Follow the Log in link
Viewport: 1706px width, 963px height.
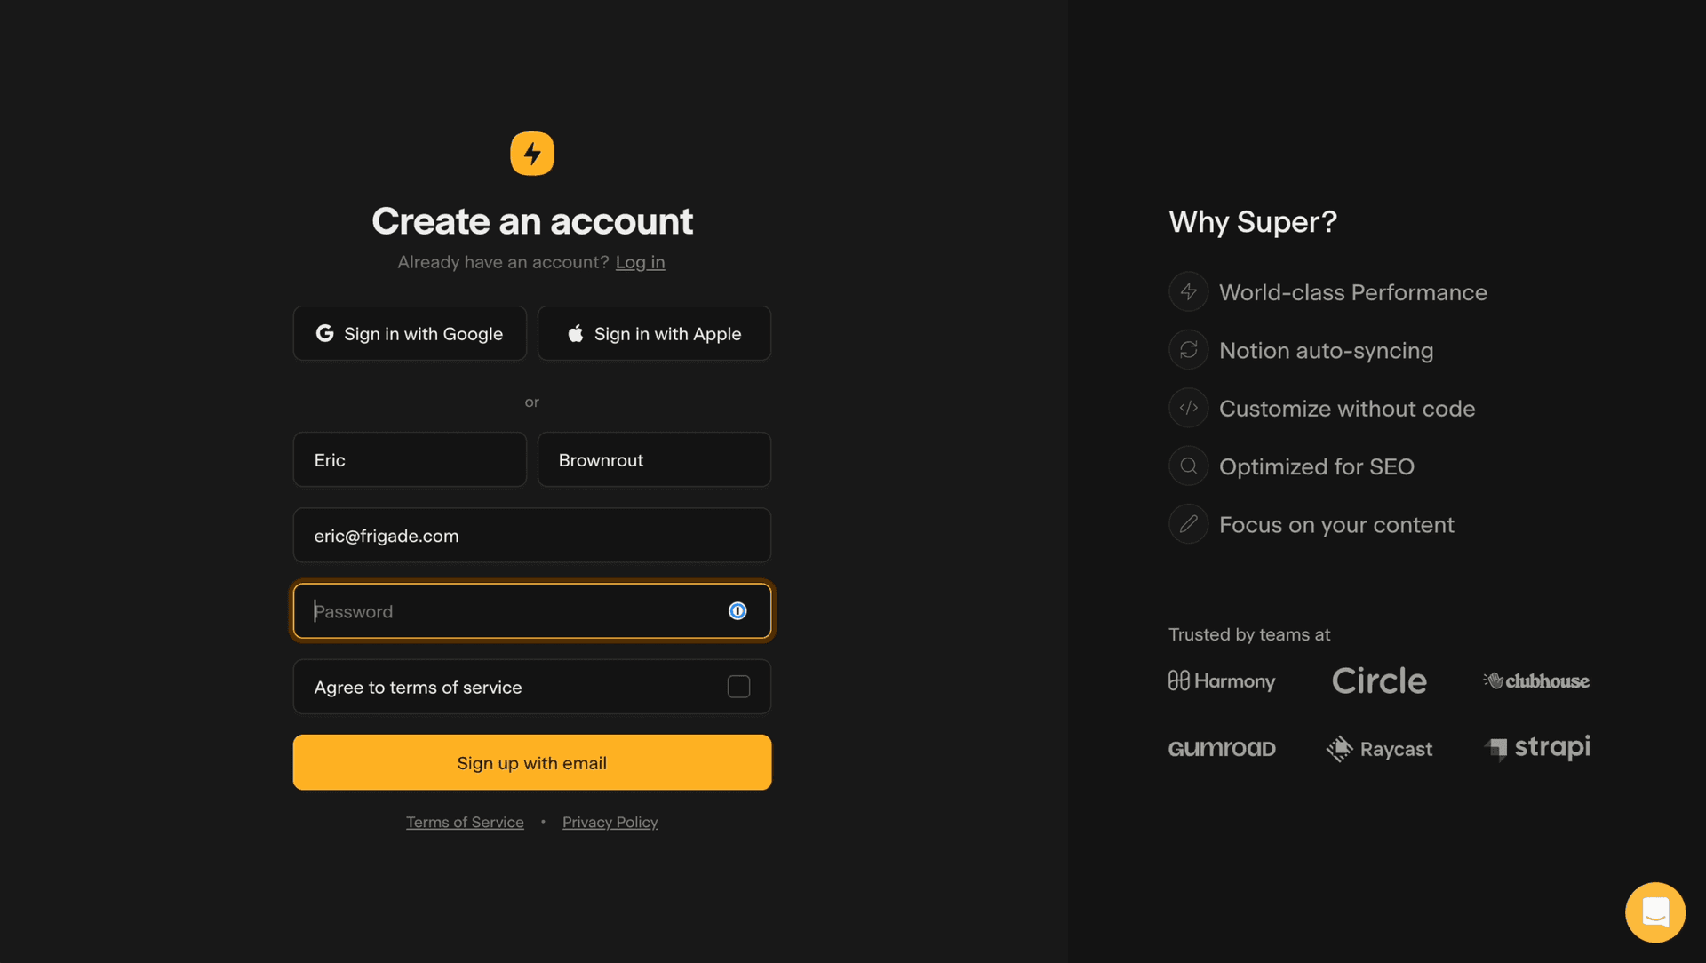pos(640,262)
